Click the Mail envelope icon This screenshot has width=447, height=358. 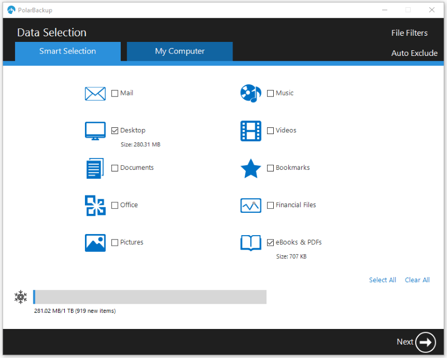(x=95, y=93)
